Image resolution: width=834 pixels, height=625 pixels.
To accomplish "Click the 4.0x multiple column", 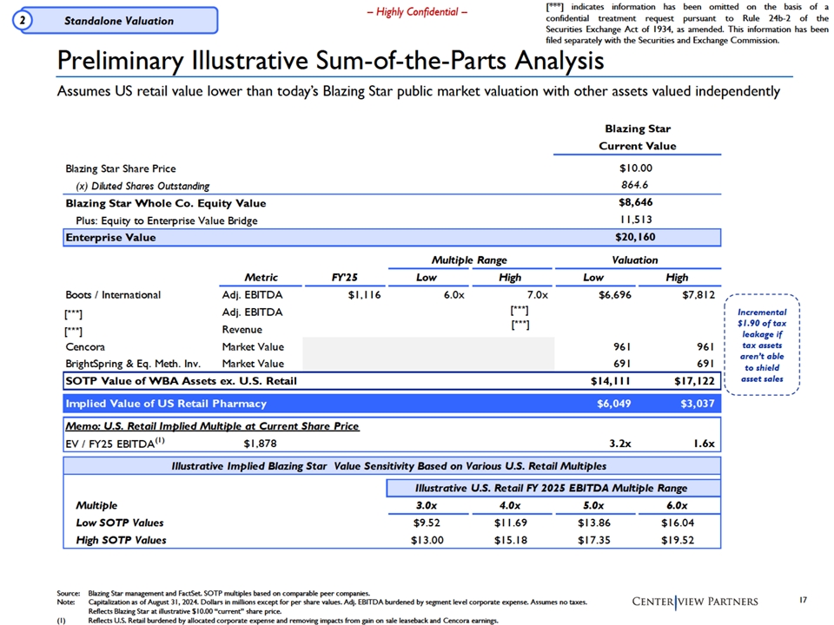I will pos(510,505).
